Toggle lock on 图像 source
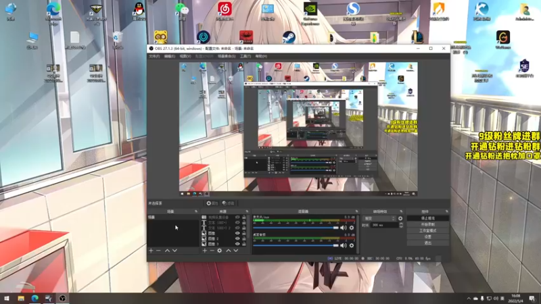 tap(244, 233)
